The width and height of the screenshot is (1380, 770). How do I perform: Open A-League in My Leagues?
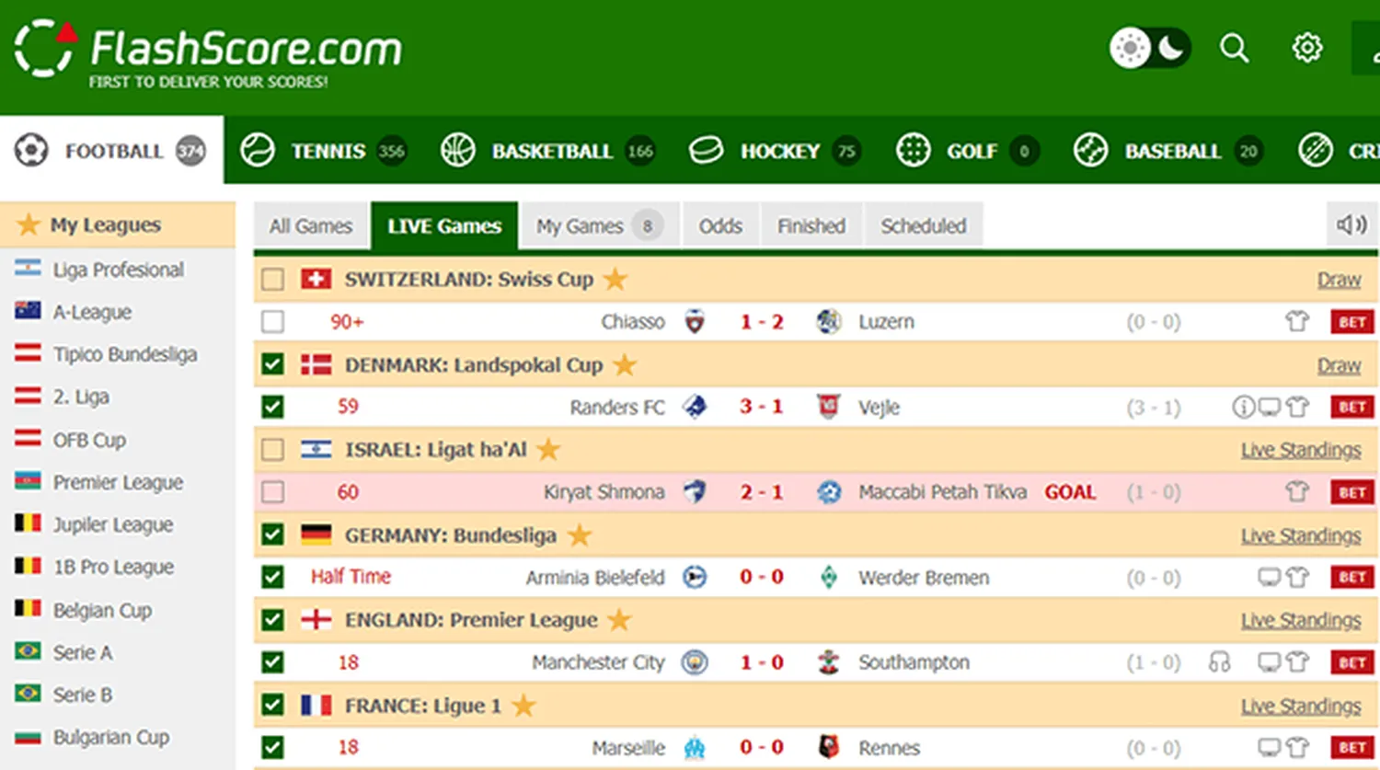click(x=92, y=312)
